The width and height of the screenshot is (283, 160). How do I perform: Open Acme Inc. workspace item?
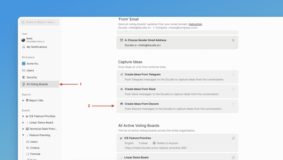pos(33,64)
